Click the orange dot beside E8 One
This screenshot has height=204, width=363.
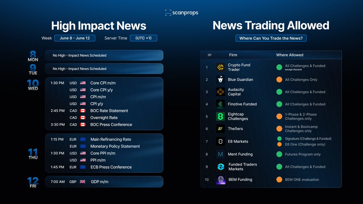[280, 144]
